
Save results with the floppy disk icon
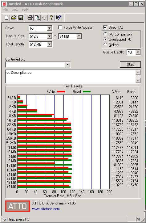click(21, 18)
